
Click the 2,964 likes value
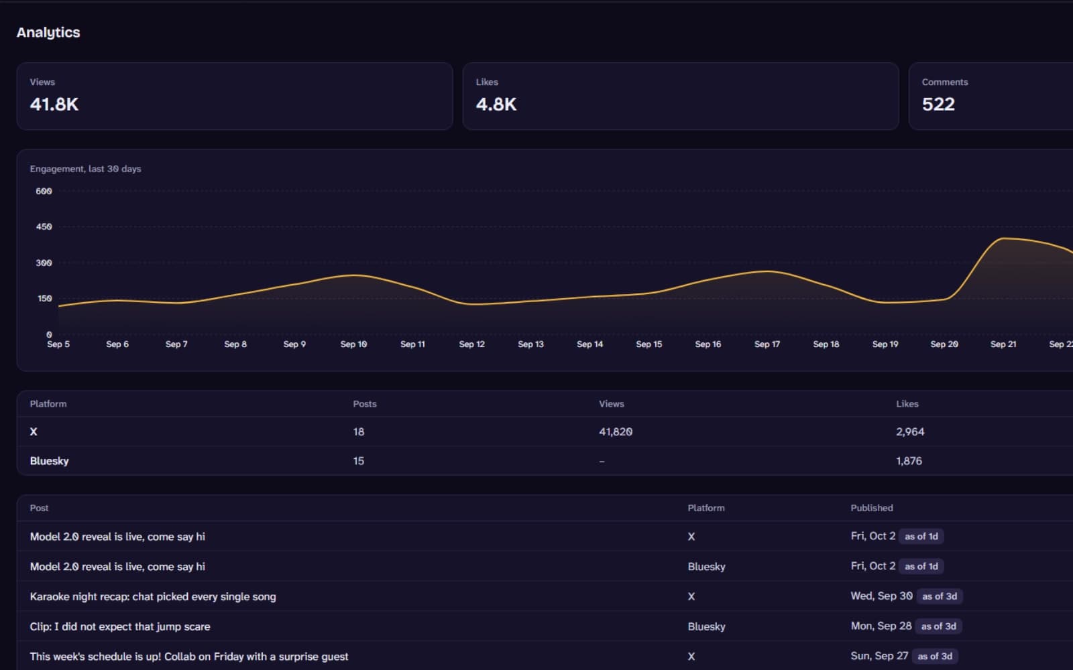coord(910,431)
